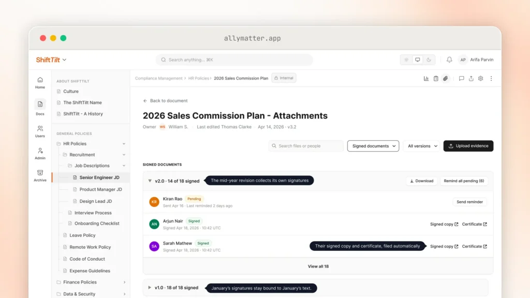Image resolution: width=530 pixels, height=298 pixels.
Task: Open attachments paperclip icon
Action: coord(446,79)
